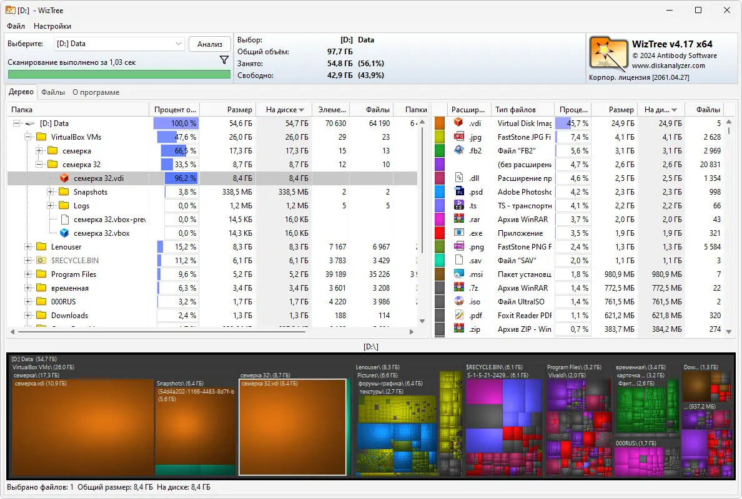Click the scan progress bar
This screenshot has width=742, height=499.
(119, 75)
